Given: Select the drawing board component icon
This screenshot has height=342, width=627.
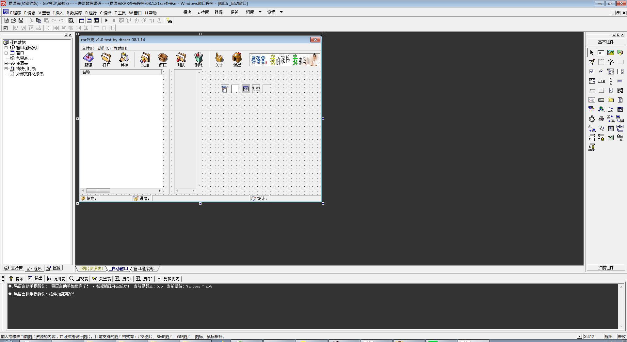Looking at the screenshot, I should pos(592,62).
